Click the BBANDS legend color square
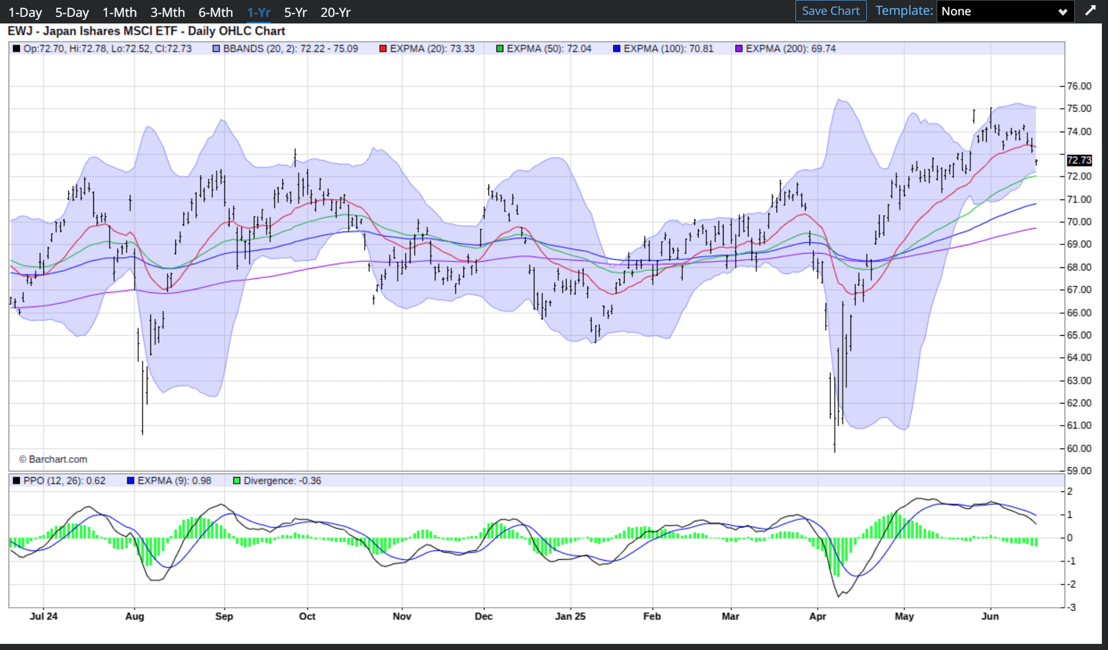Screen dimensions: 1108x650 (x=216, y=49)
